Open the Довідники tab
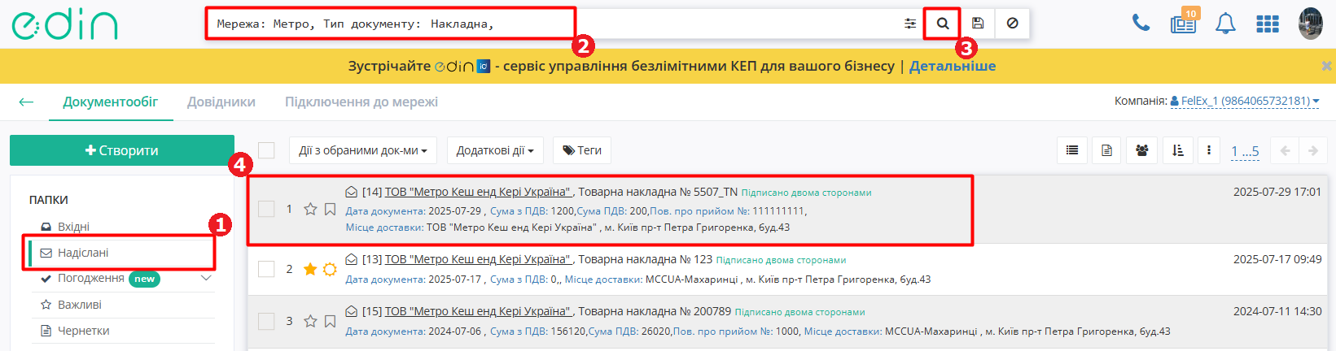 tap(221, 102)
